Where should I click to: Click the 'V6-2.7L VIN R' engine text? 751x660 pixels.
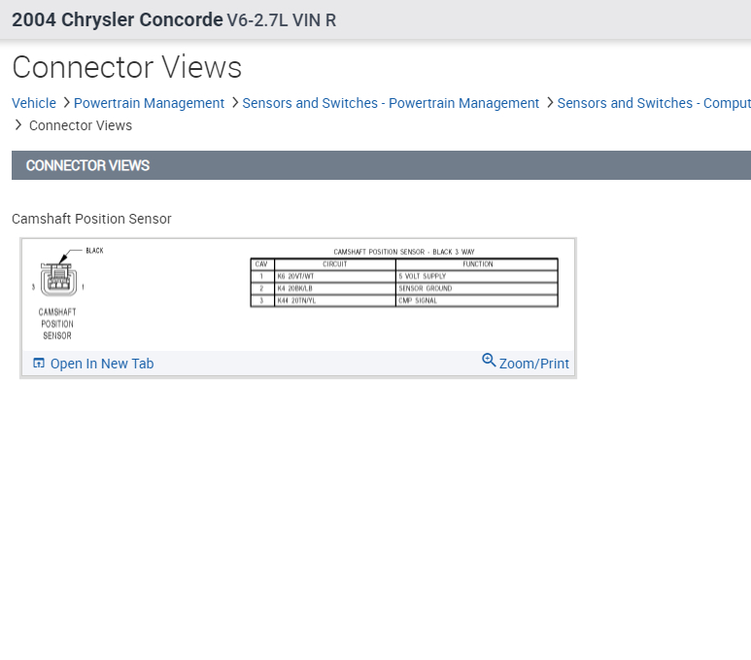tap(282, 20)
